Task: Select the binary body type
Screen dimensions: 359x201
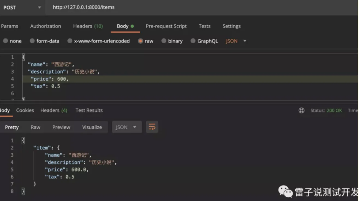Action: [x=172, y=41]
